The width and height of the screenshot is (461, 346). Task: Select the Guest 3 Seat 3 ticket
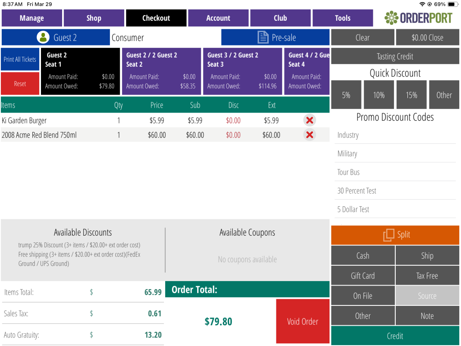242,71
